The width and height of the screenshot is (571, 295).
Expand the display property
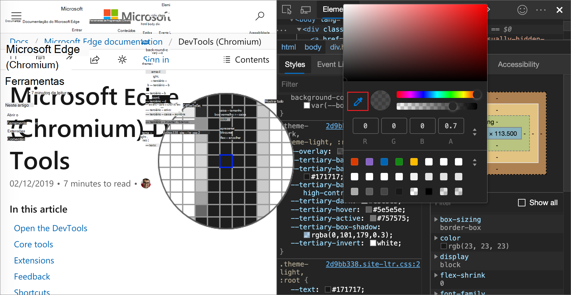[436, 257]
